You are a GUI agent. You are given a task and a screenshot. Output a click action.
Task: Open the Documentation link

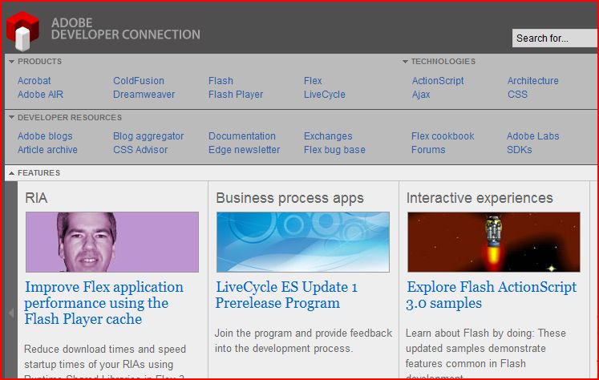(242, 136)
